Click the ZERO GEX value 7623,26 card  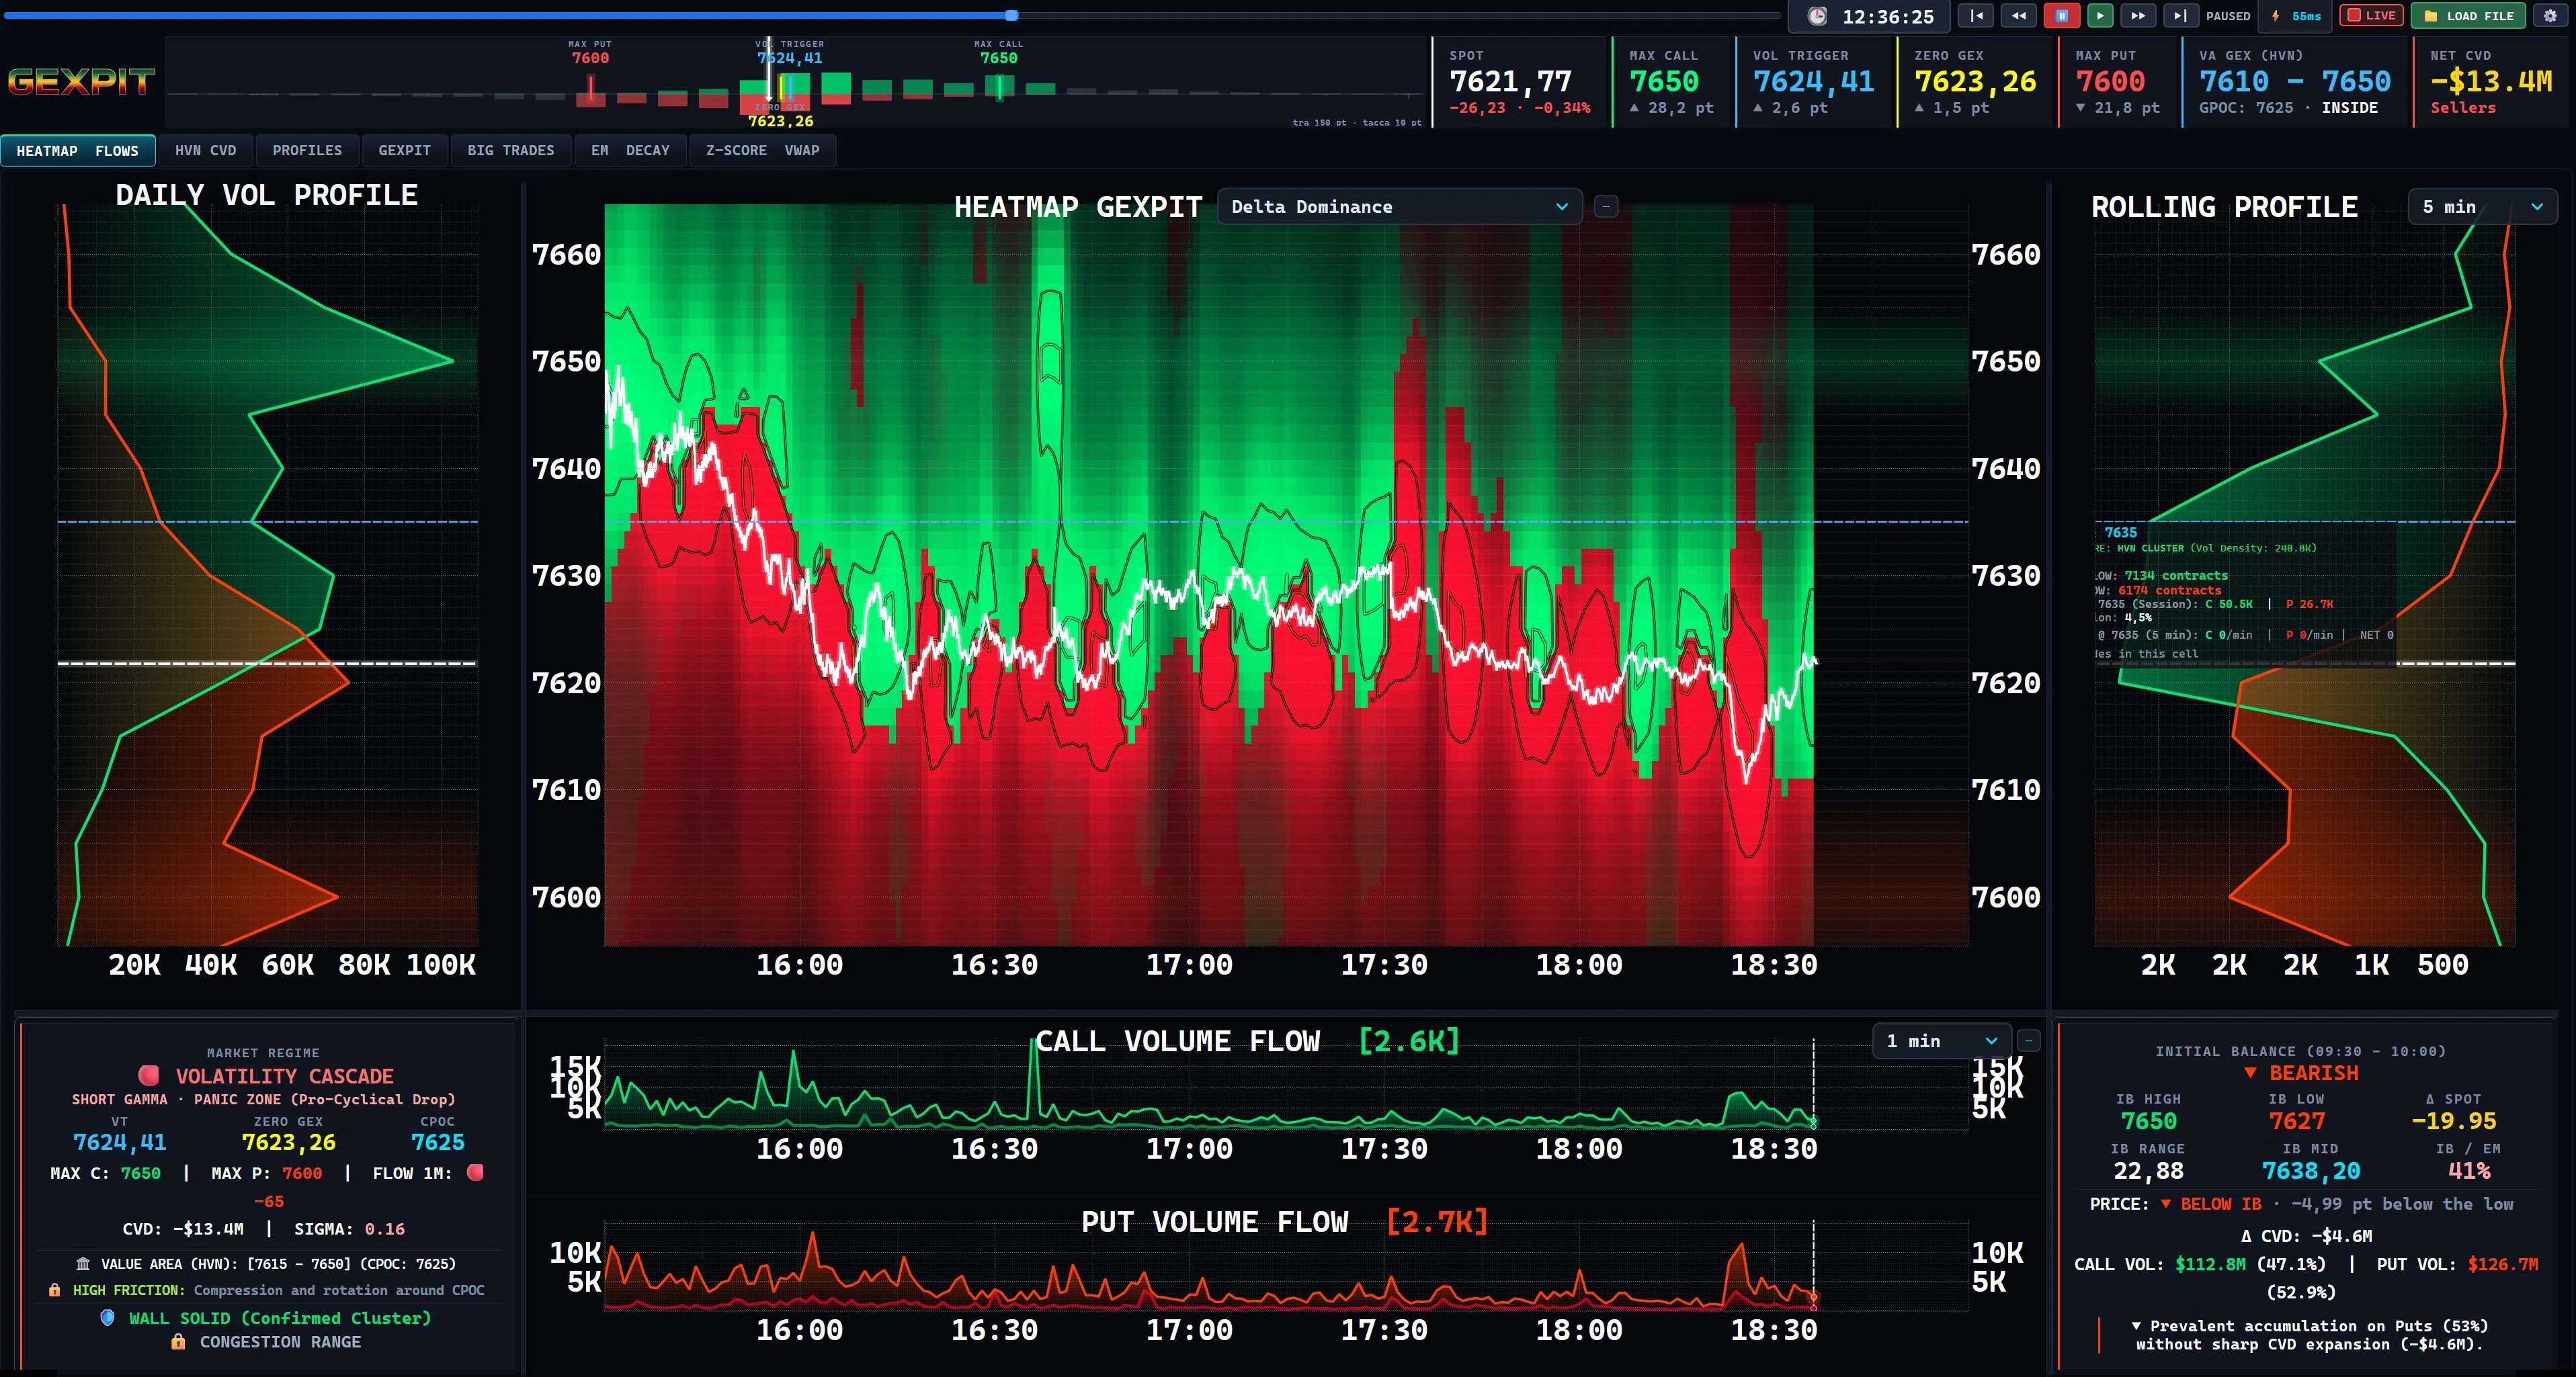1975,82
